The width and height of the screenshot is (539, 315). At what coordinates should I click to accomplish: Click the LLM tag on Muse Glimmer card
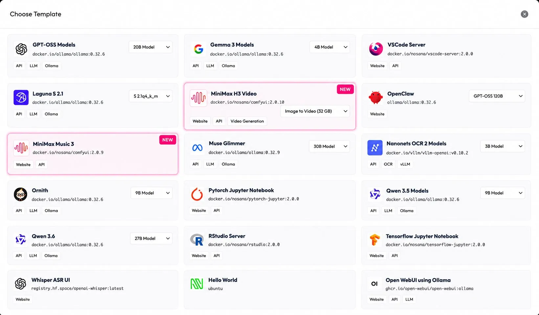[x=210, y=164]
